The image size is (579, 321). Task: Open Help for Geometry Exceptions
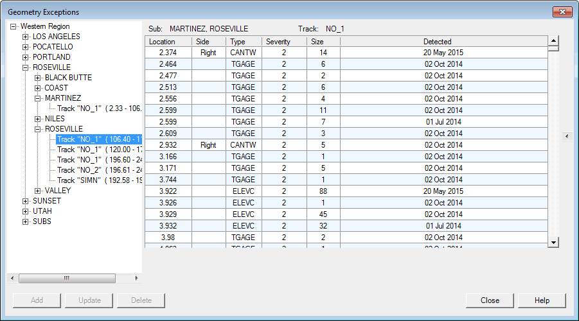[542, 300]
